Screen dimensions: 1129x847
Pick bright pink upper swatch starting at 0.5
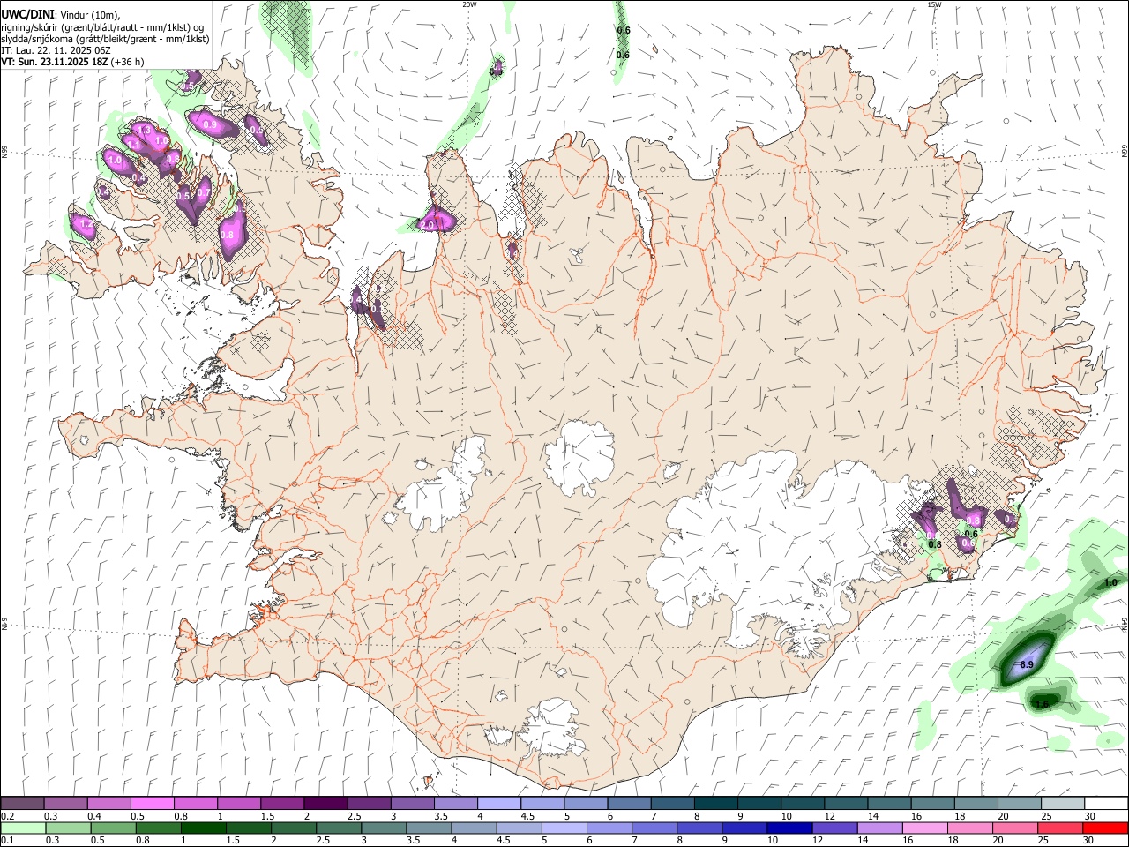pos(152,803)
